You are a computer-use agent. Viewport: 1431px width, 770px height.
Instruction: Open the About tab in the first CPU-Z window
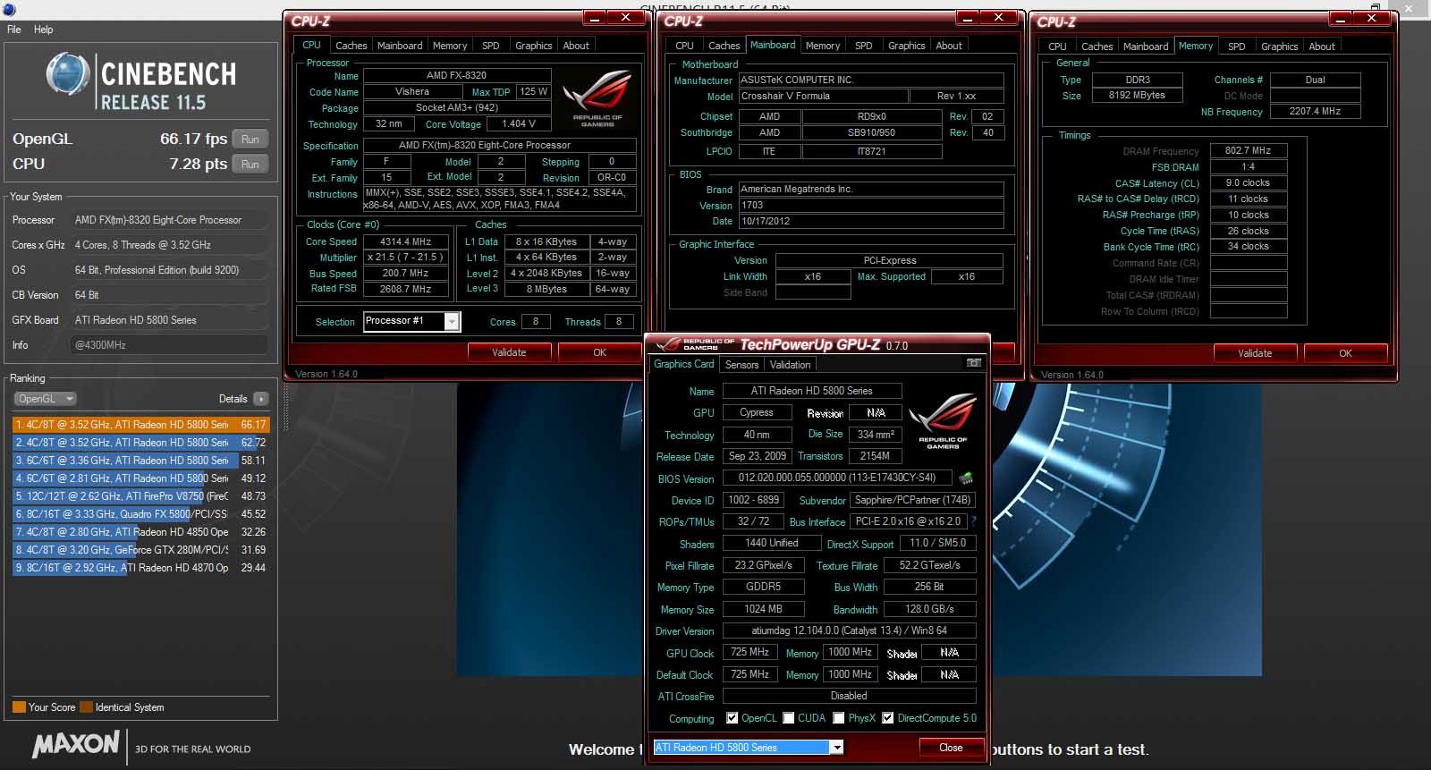point(576,46)
